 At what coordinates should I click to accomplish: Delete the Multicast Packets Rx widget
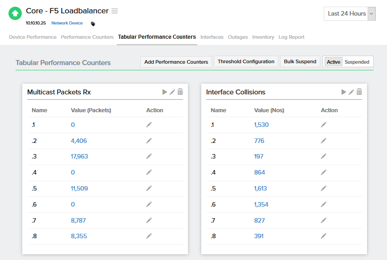coord(180,92)
